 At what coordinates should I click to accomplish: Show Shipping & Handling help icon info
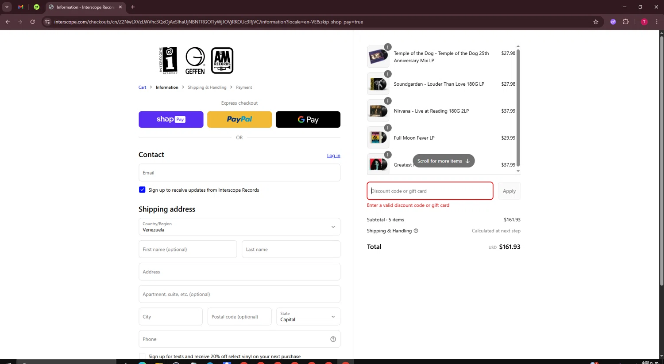coord(416,231)
